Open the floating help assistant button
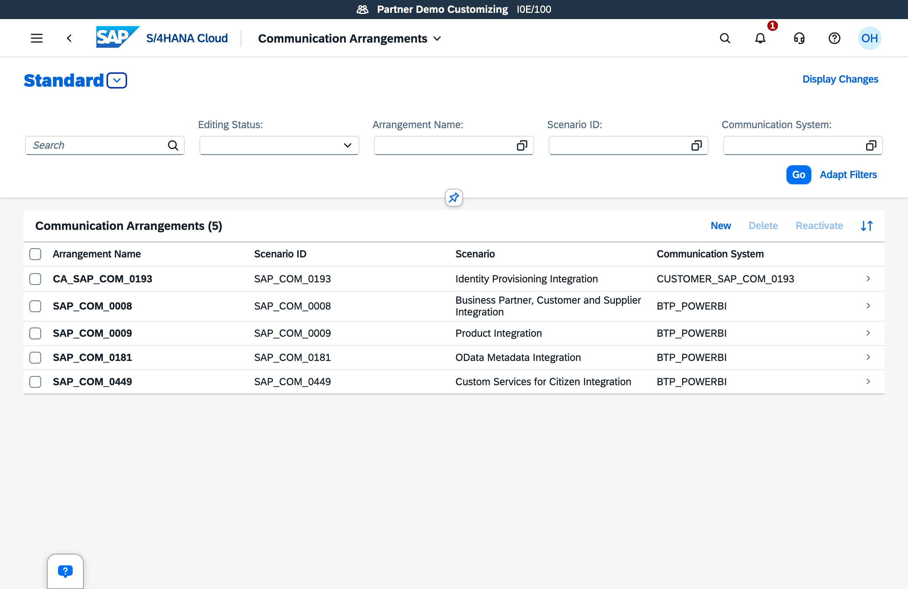The image size is (908, 589). pos(65,571)
